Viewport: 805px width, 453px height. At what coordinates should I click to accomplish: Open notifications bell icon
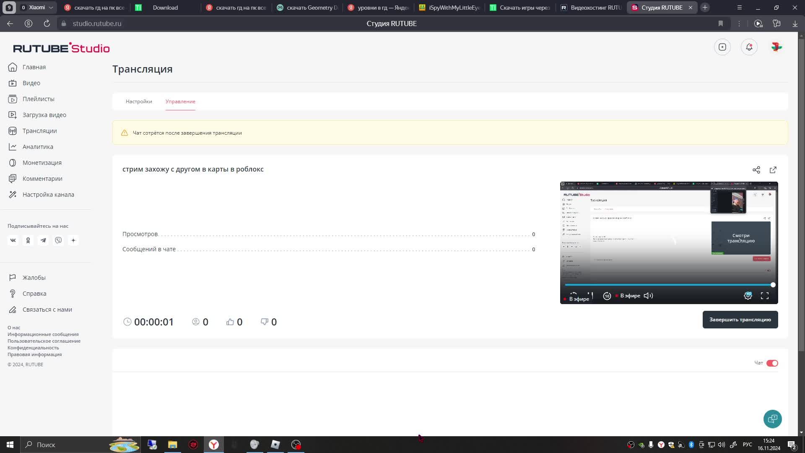pos(749,47)
